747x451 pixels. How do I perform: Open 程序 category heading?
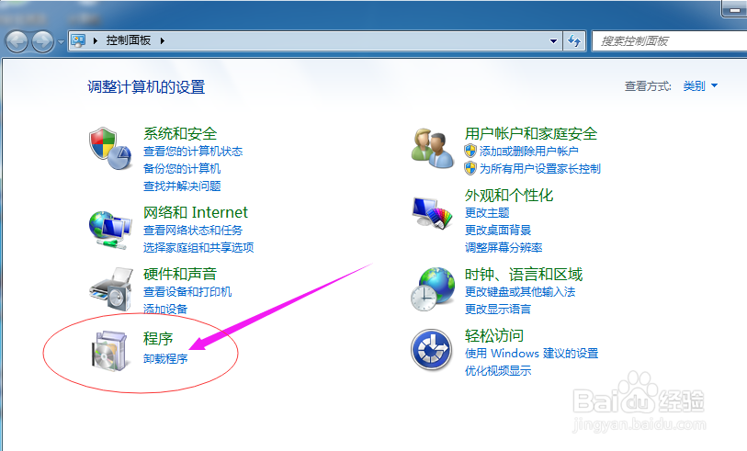tap(158, 339)
